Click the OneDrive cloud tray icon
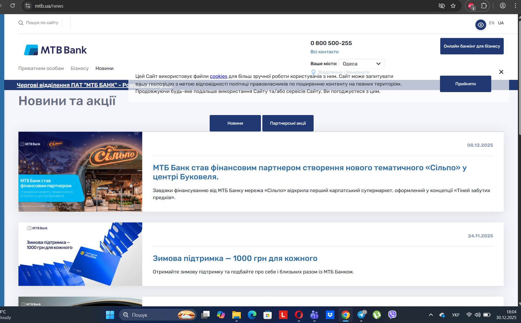This screenshot has width=521, height=323. coord(442,315)
